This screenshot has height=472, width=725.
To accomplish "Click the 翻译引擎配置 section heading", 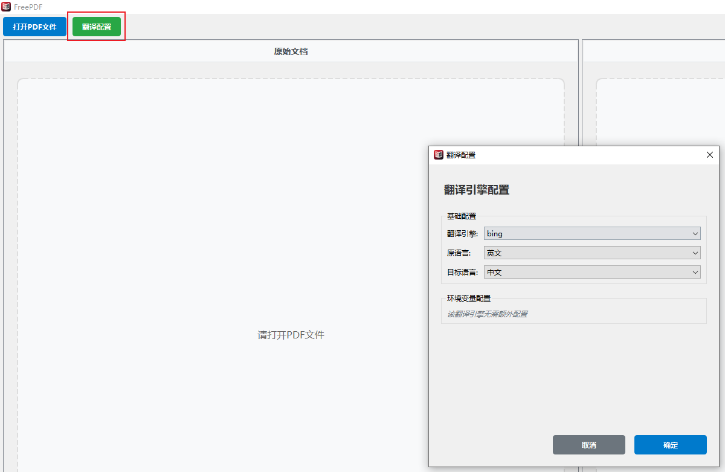I will 477,189.
